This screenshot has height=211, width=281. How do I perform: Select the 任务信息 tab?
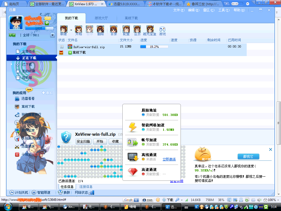[x=67, y=187]
